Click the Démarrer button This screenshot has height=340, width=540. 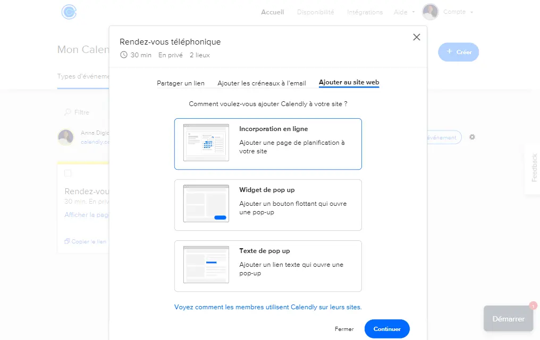point(508,319)
